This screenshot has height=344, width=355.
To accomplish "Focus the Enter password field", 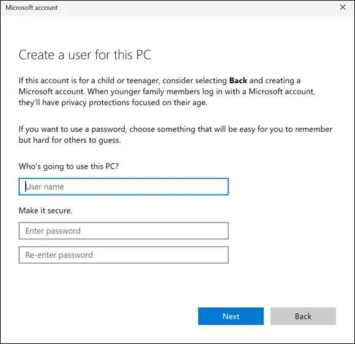I will coord(124,231).
